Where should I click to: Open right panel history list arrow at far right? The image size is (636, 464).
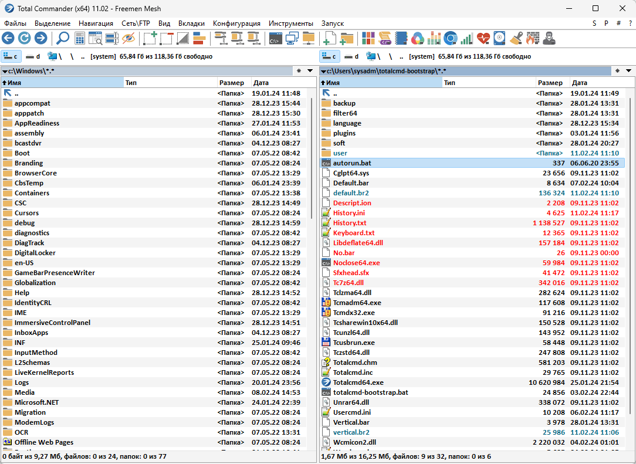point(629,71)
